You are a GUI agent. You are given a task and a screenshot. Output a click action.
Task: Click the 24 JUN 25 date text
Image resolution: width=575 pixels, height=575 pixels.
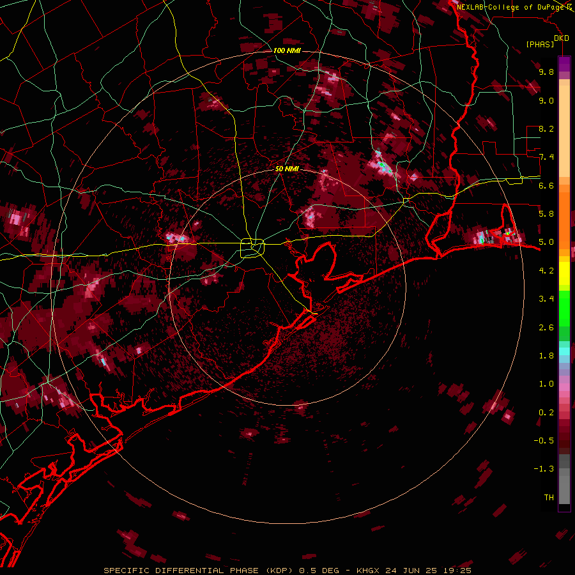pos(411,571)
